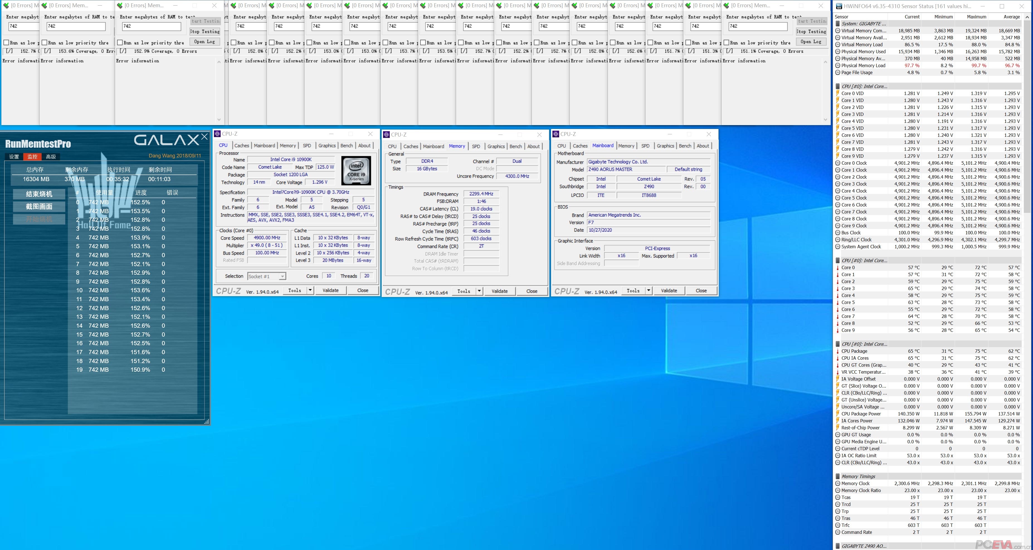
Task: Toggle low priority checkbox in the second MemTest window
Action: [x=45, y=43]
